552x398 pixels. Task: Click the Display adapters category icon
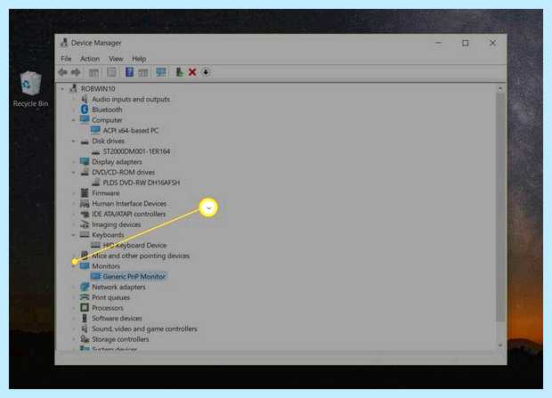[85, 162]
